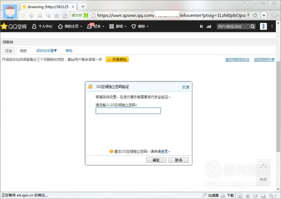The width and height of the screenshot is (281, 199).
Task: Click 下载 in the status bar
Action: click(x=227, y=196)
